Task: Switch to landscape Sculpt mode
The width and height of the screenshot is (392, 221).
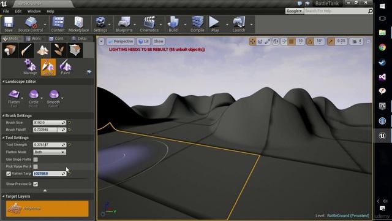Action: [x=48, y=67]
